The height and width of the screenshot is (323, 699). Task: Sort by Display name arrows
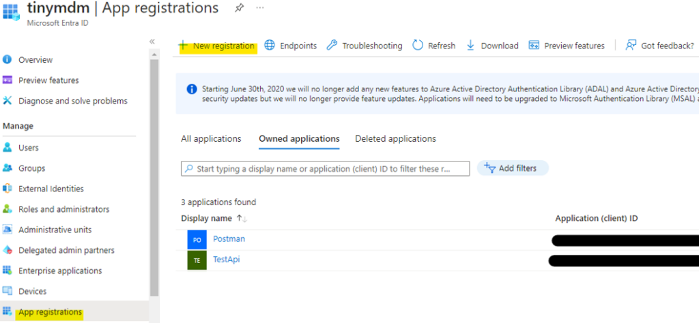tap(242, 219)
